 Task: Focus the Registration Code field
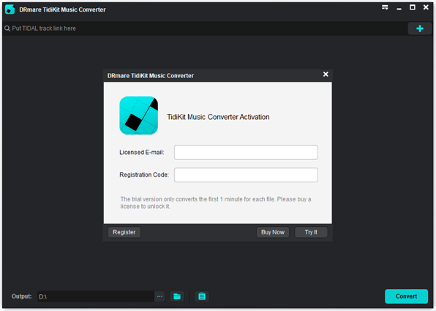click(x=246, y=174)
